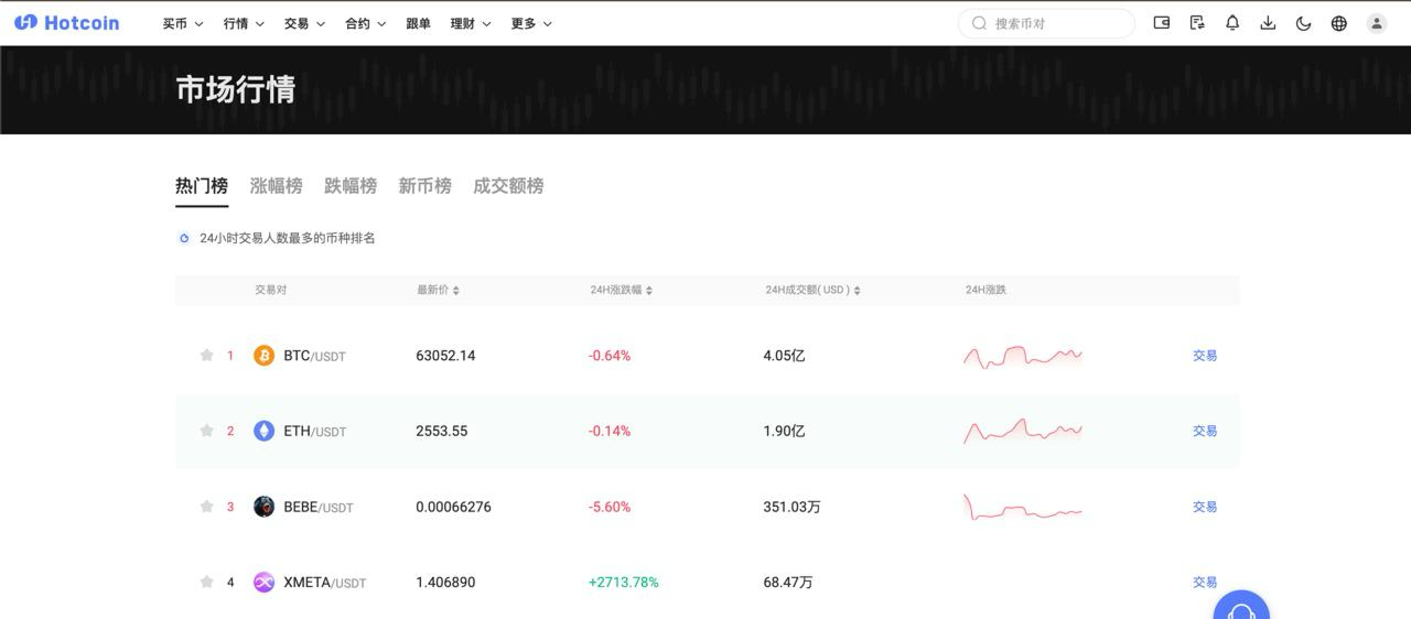Switch to 涨幅榜 tab
Viewport: 1411px width, 619px height.
point(276,186)
